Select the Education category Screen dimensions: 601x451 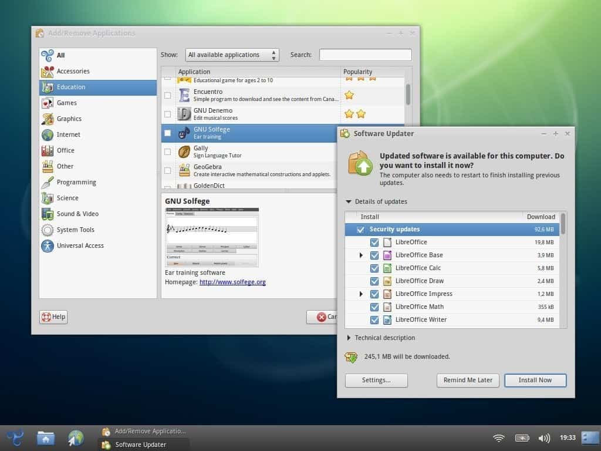click(98, 87)
